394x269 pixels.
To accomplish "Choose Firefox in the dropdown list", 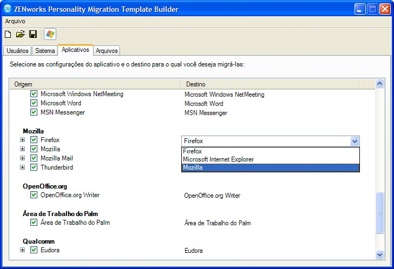I will pos(271,151).
